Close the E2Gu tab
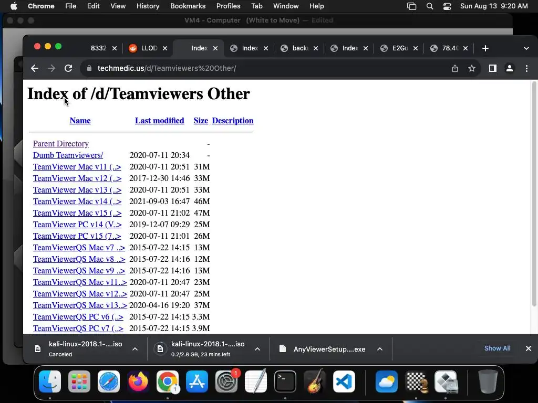 [416, 48]
